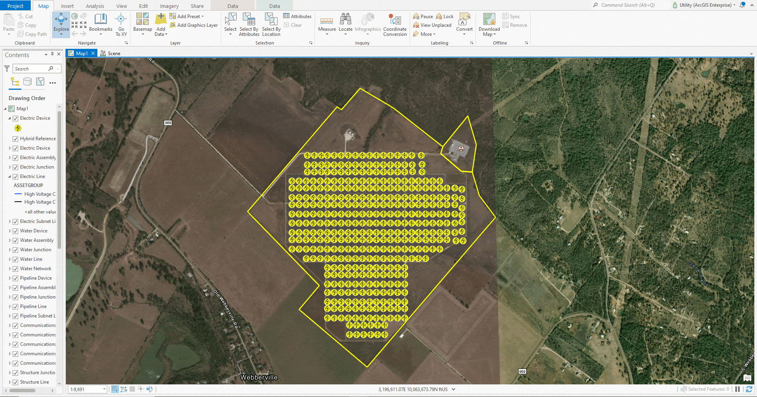Click the Add Data button icon
Viewport: 757px width, 397px height.
160,19
